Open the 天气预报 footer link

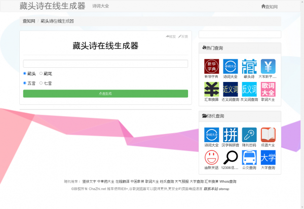tap(182, 181)
